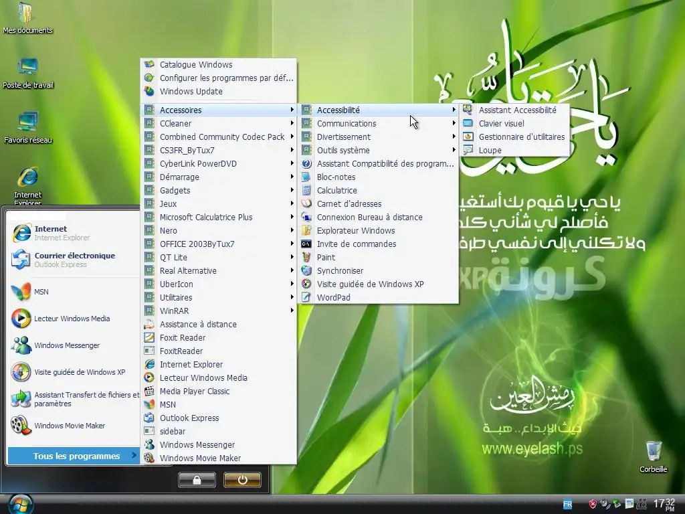
Task: Open CyberLink PowerDVD folder entry
Action: click(x=219, y=163)
